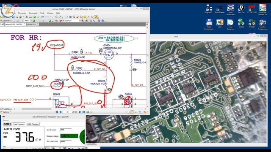Launch the Epic Pen desktop shortcut
The image size is (271, 152).
[241, 9]
